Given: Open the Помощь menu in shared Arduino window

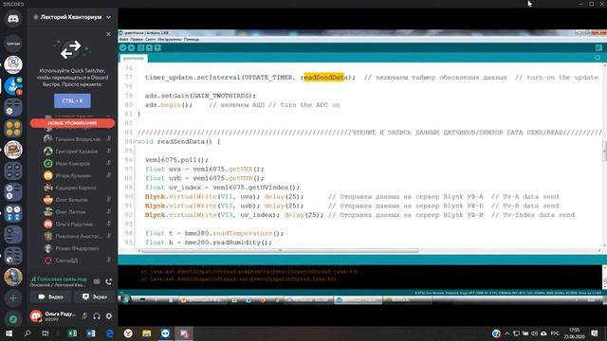Looking at the screenshot, I should (192, 40).
